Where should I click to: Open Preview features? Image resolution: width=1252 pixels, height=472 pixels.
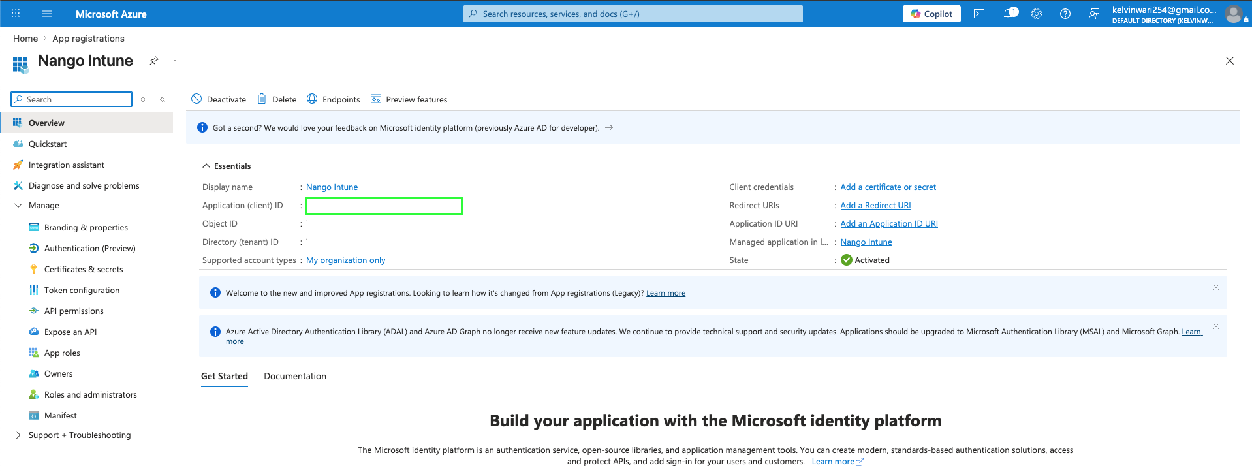coord(409,99)
